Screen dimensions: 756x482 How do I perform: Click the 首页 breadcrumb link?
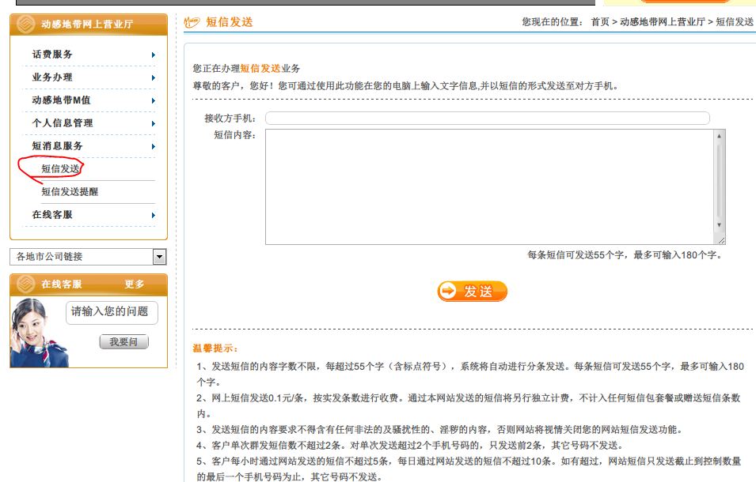pos(600,22)
